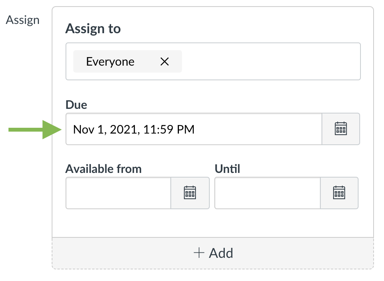Viewport: 384px width, 281px height.
Task: Focus the Due date input field
Action: [194, 129]
